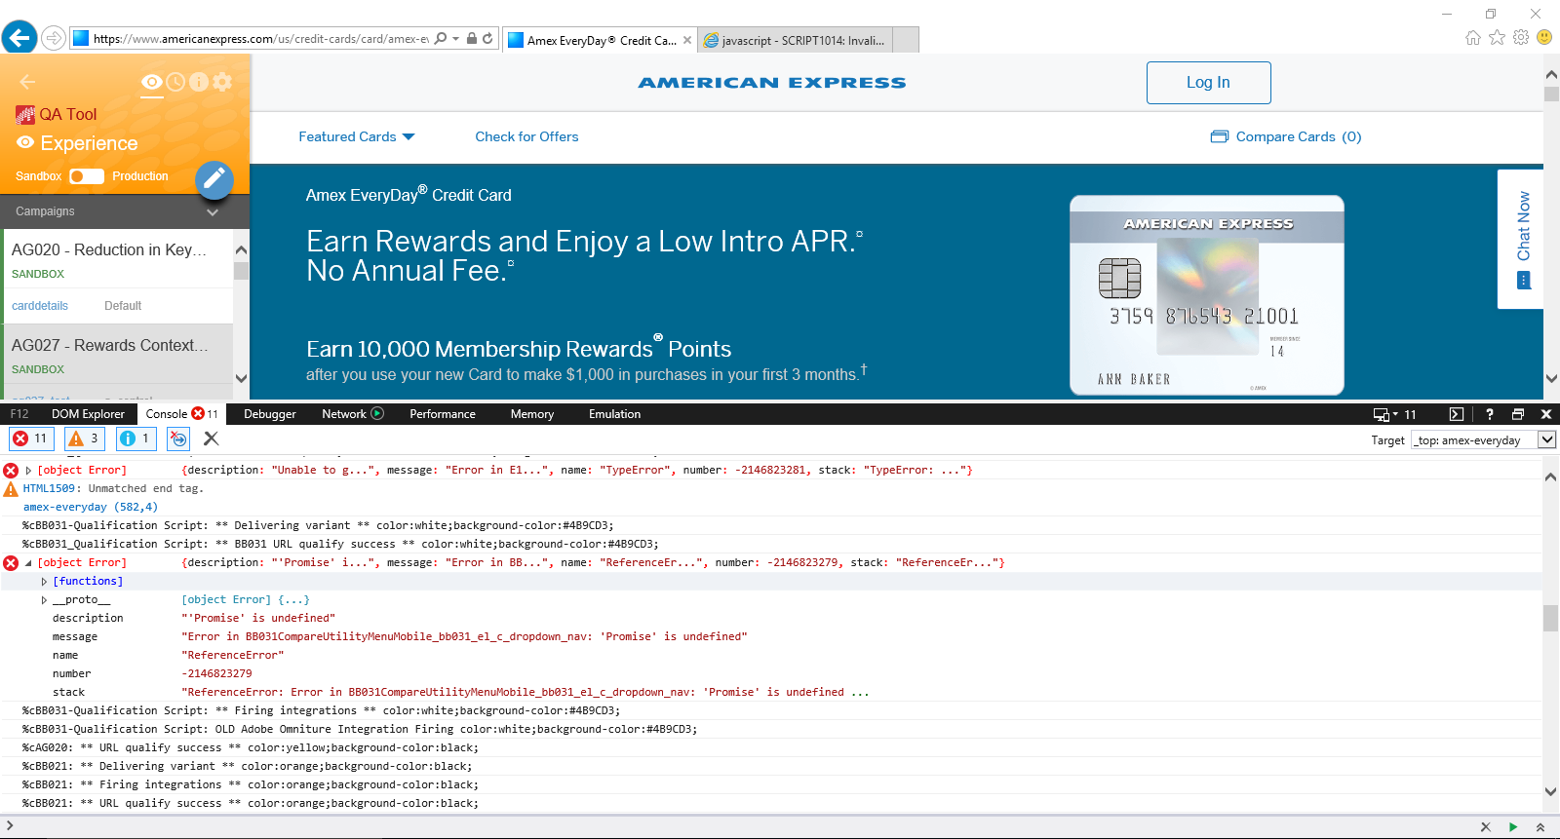
Task: Toggle the errors filter showing 11
Action: click(x=31, y=439)
